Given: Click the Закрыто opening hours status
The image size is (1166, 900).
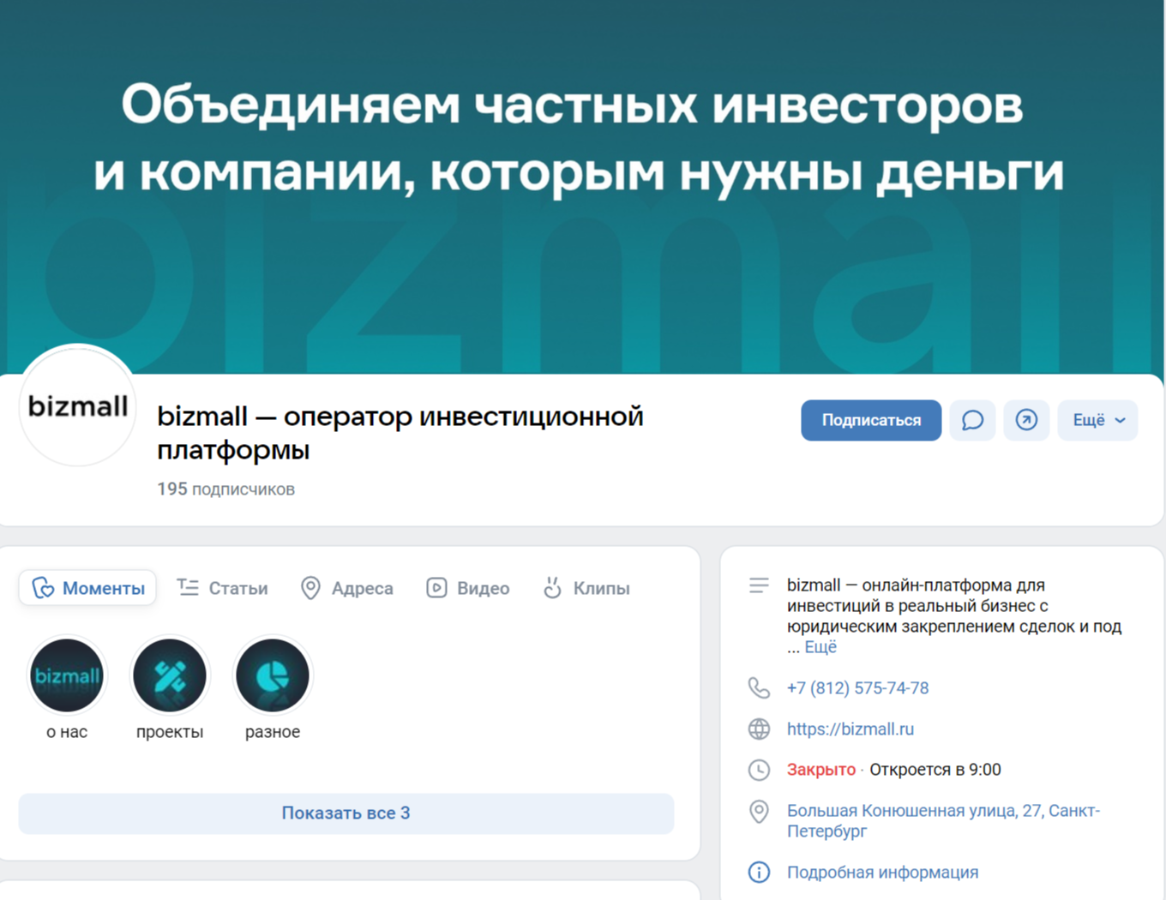Looking at the screenshot, I should click(x=821, y=770).
